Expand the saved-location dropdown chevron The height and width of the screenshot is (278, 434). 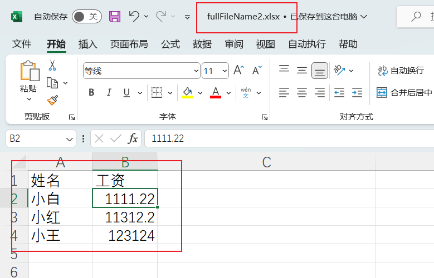pyautogui.click(x=364, y=17)
